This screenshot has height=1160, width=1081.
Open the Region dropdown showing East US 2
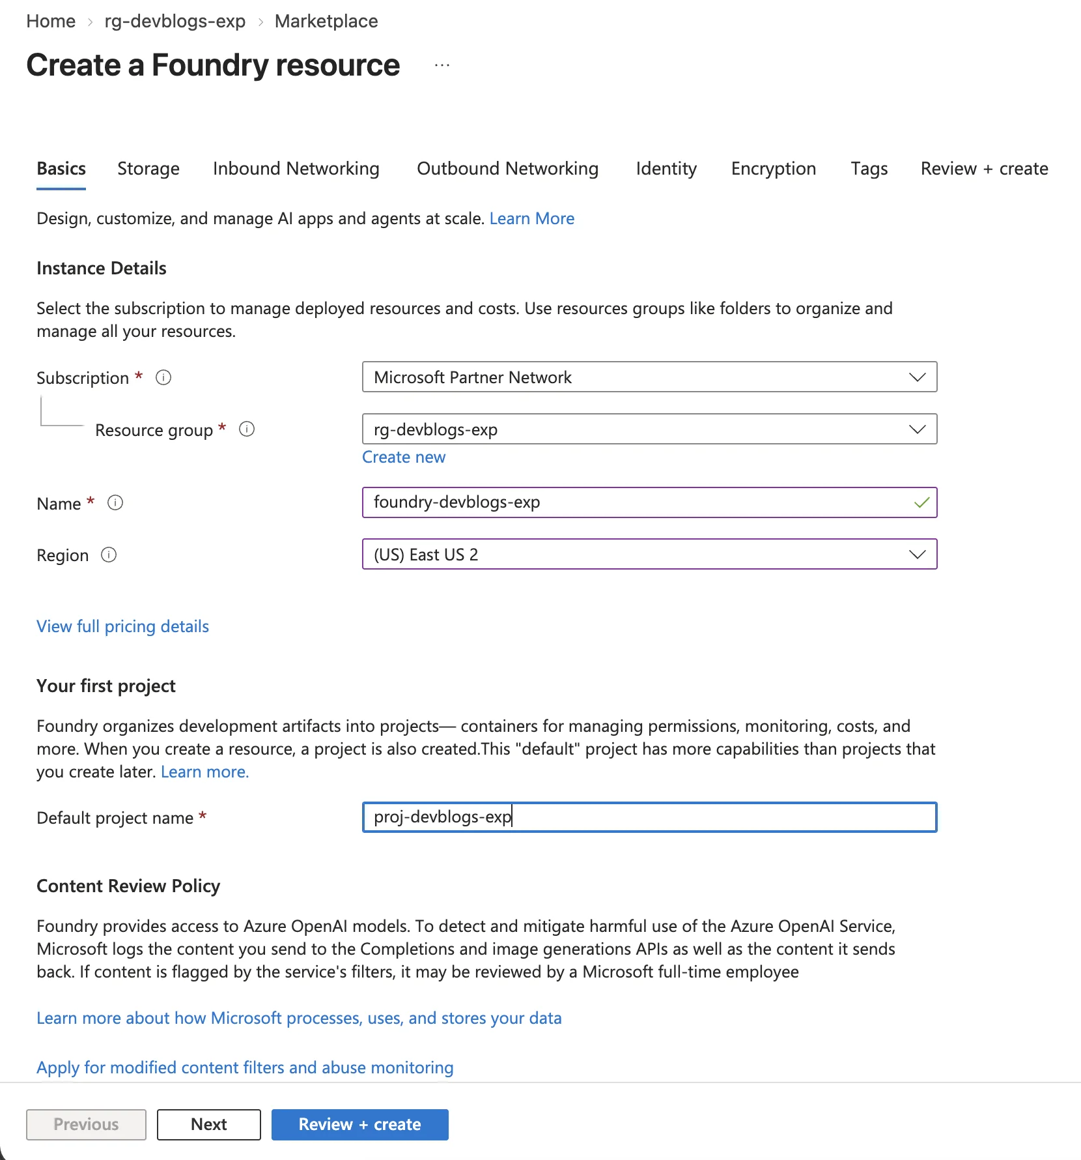(x=649, y=554)
